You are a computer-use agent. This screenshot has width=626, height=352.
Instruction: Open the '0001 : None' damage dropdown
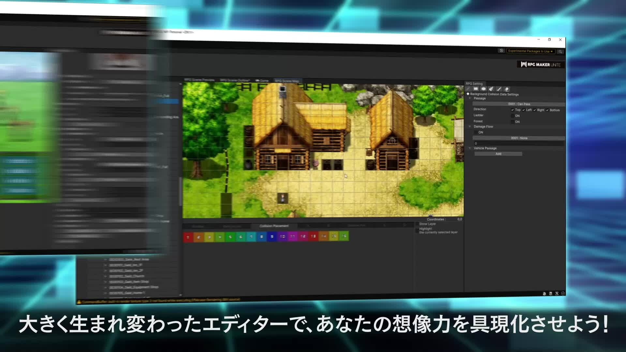pos(519,138)
